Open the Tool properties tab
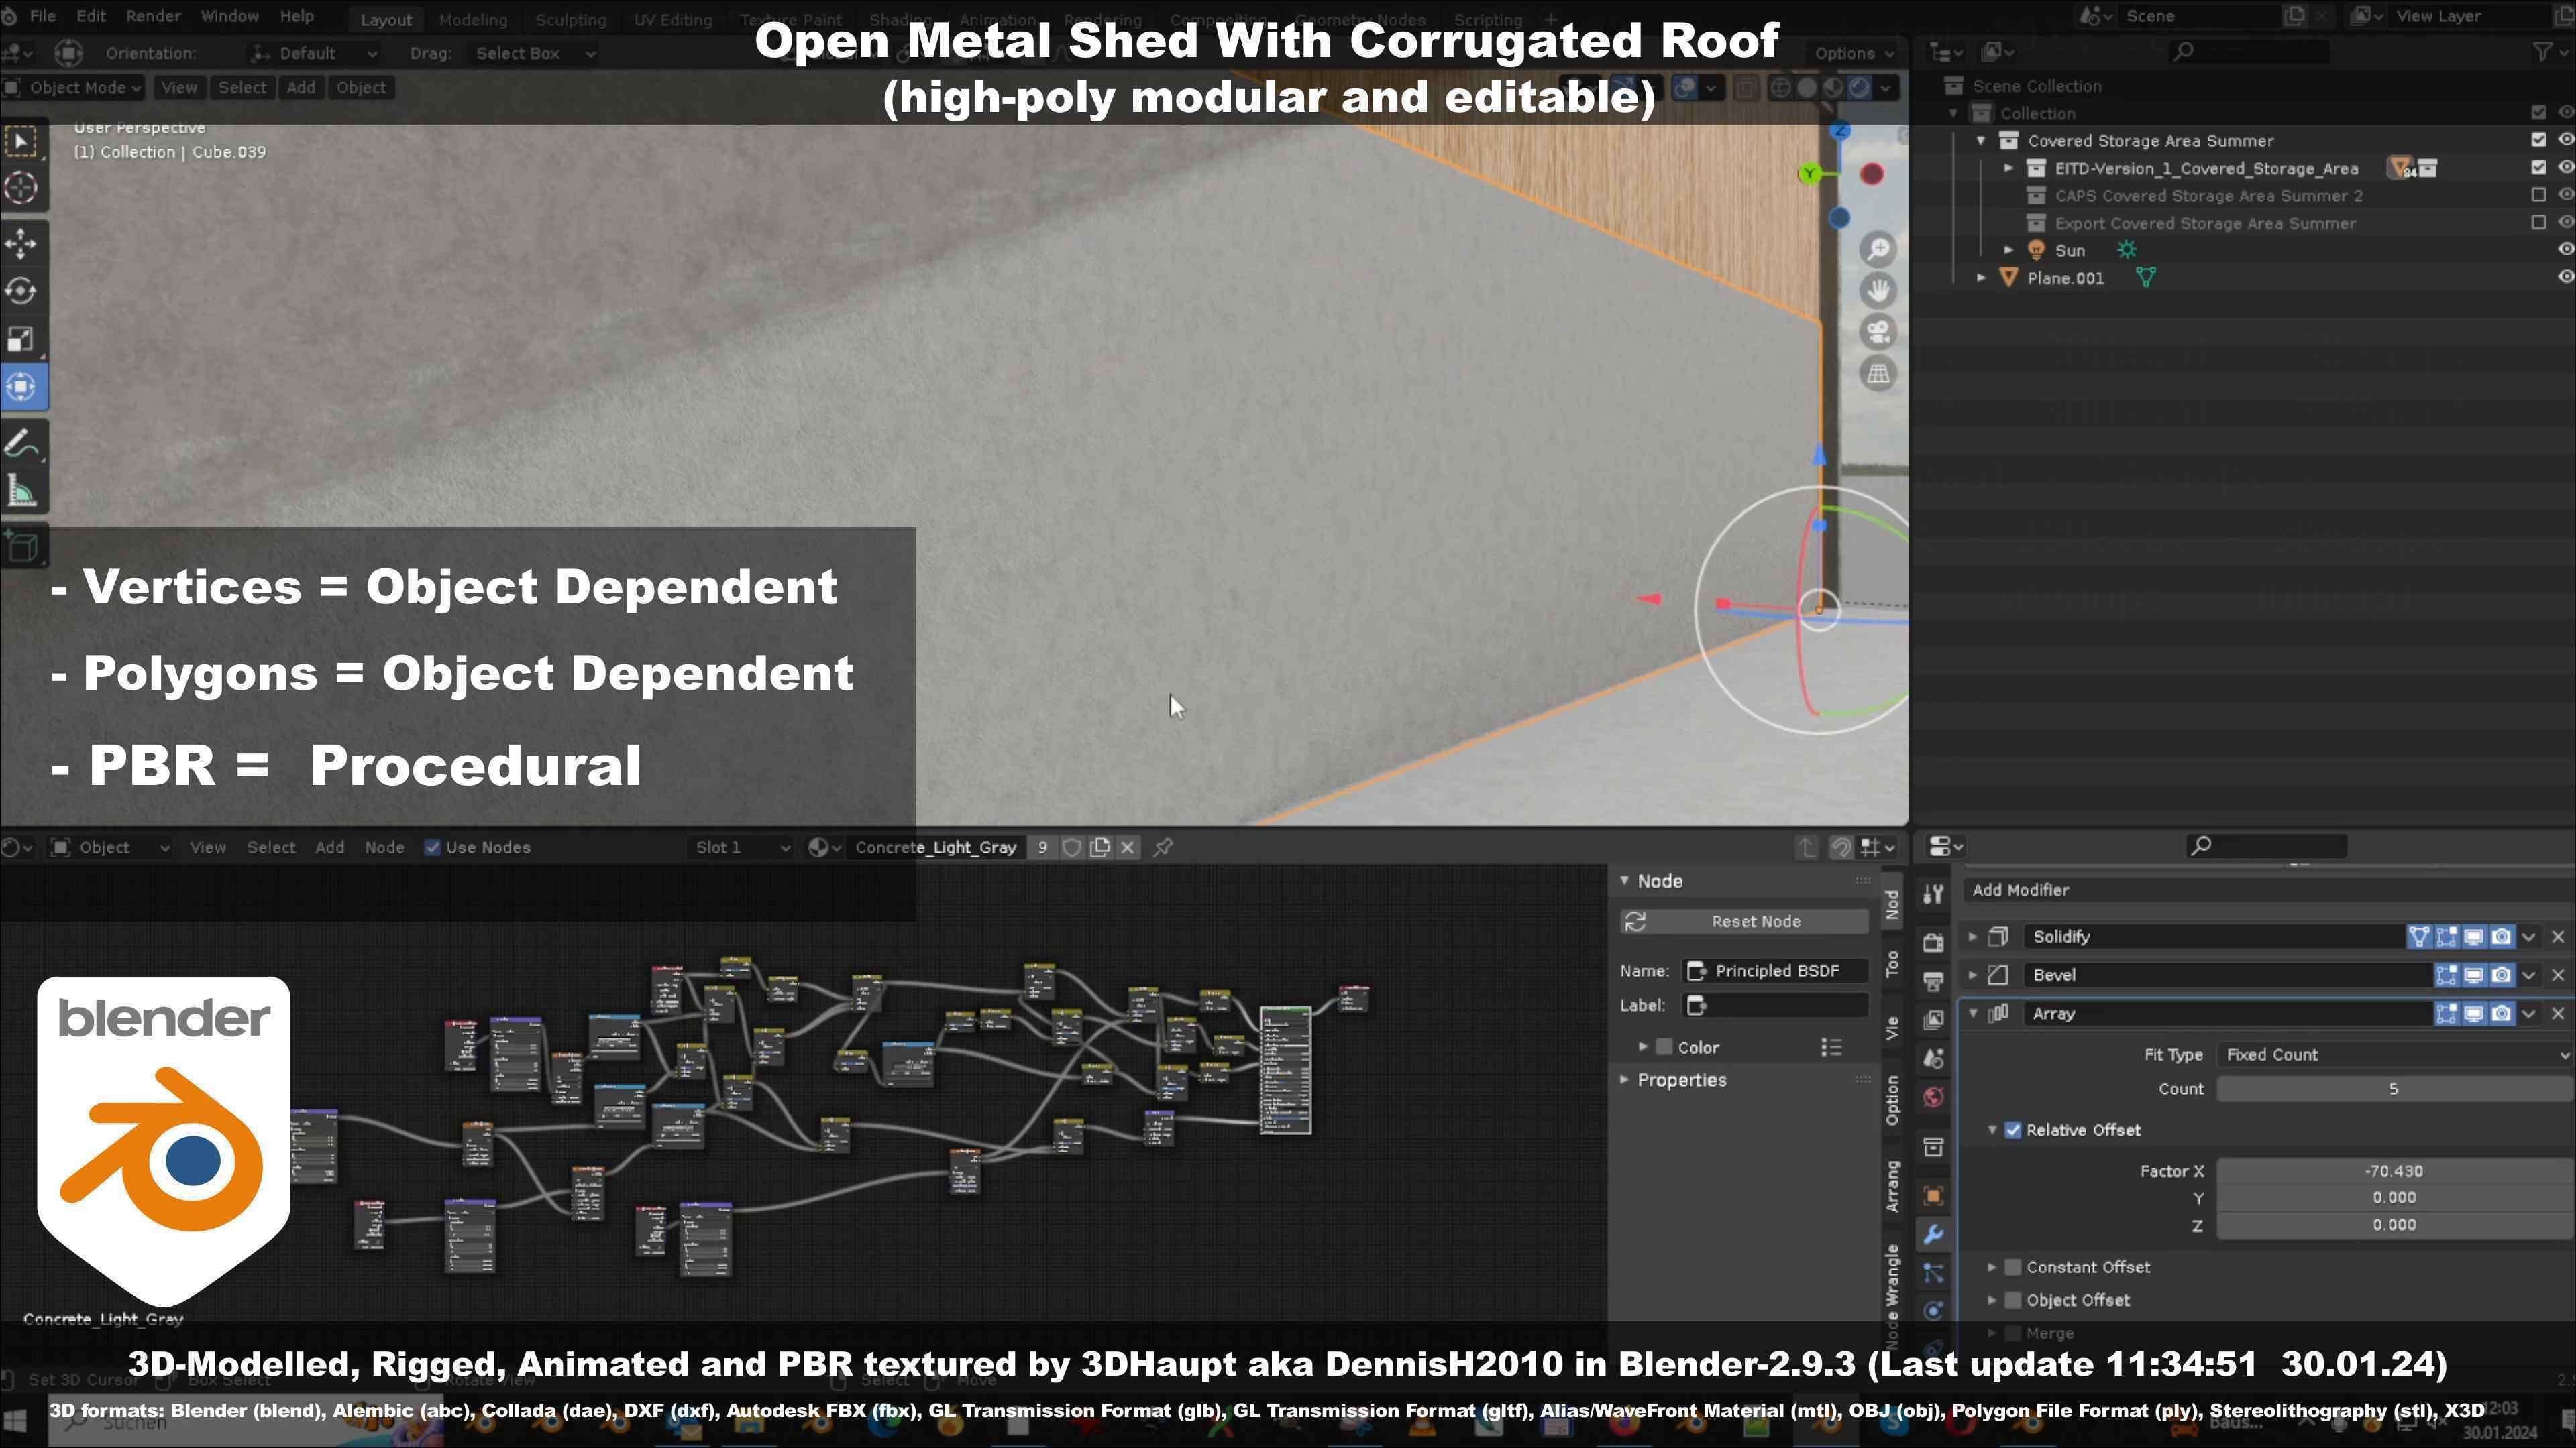The height and width of the screenshot is (1448, 2576). tap(1933, 894)
